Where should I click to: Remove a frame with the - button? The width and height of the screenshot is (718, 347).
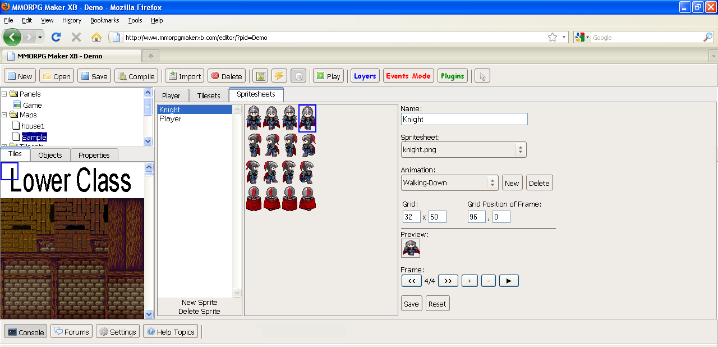(489, 281)
